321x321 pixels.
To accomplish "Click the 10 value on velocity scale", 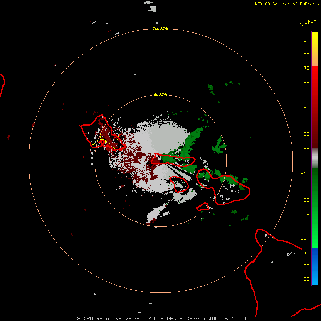I will tap(306, 147).
